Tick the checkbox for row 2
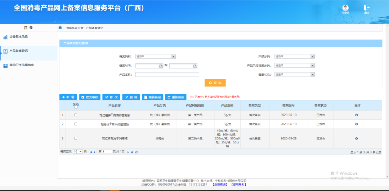 [76, 124]
